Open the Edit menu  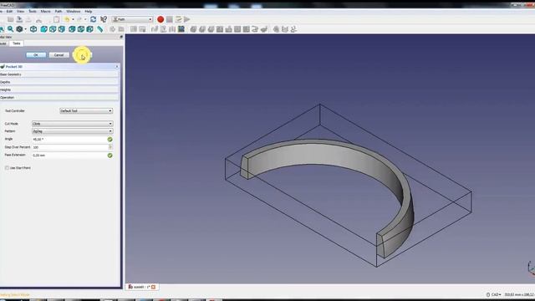click(x=9, y=11)
